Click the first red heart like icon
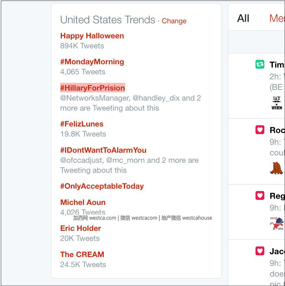 260,130
